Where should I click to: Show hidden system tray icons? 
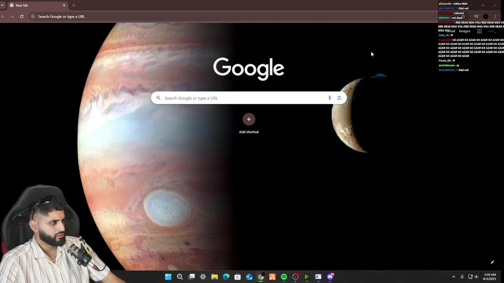454,277
